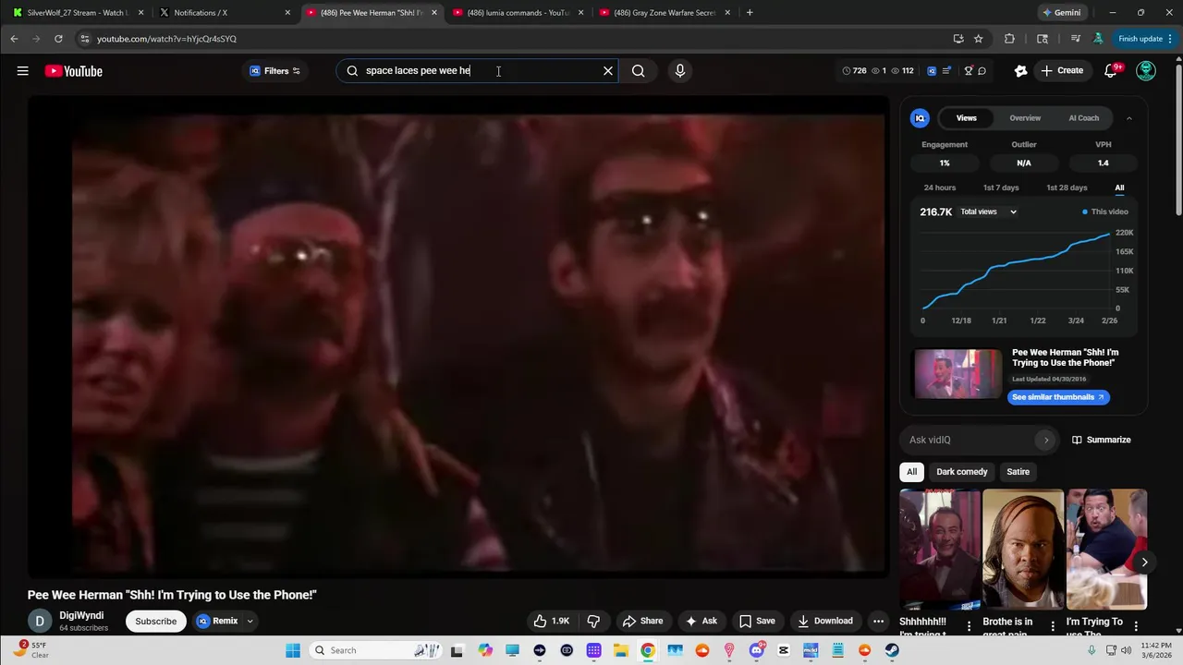This screenshot has width=1183, height=665.
Task: Open the YouTube hamburger guide menu
Action: (x=22, y=71)
